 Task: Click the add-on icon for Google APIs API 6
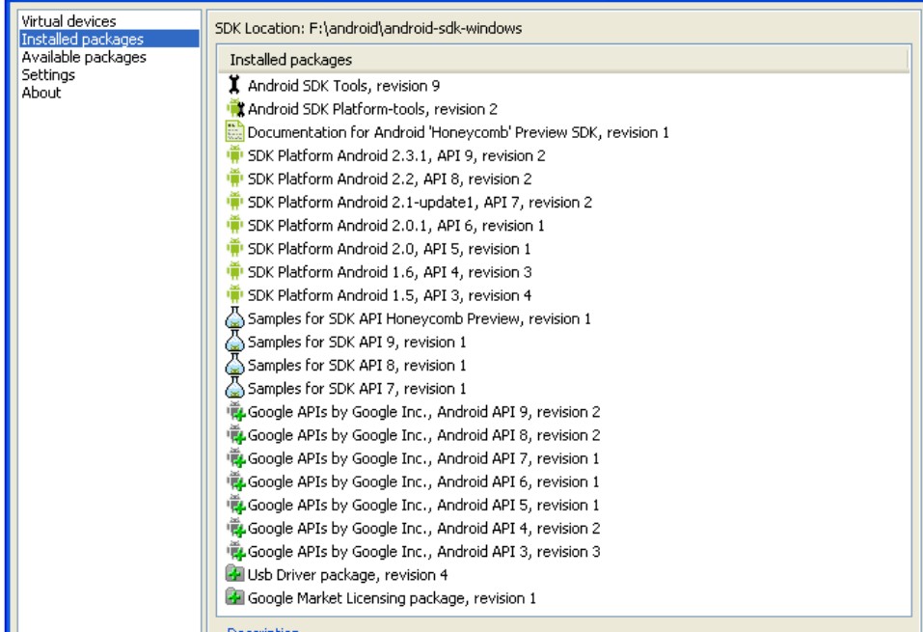tap(235, 481)
